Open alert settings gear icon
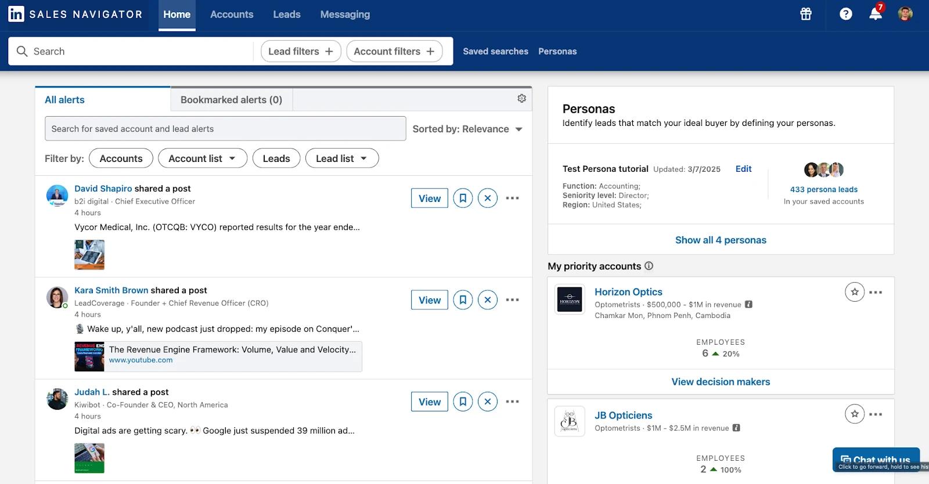Screen dimensions: 929x484 click(x=521, y=99)
